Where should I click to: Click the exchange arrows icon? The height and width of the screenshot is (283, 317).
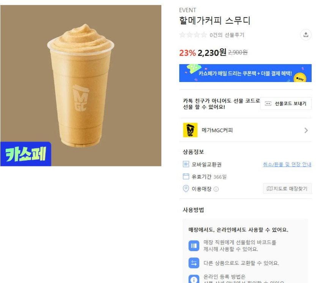(194, 263)
